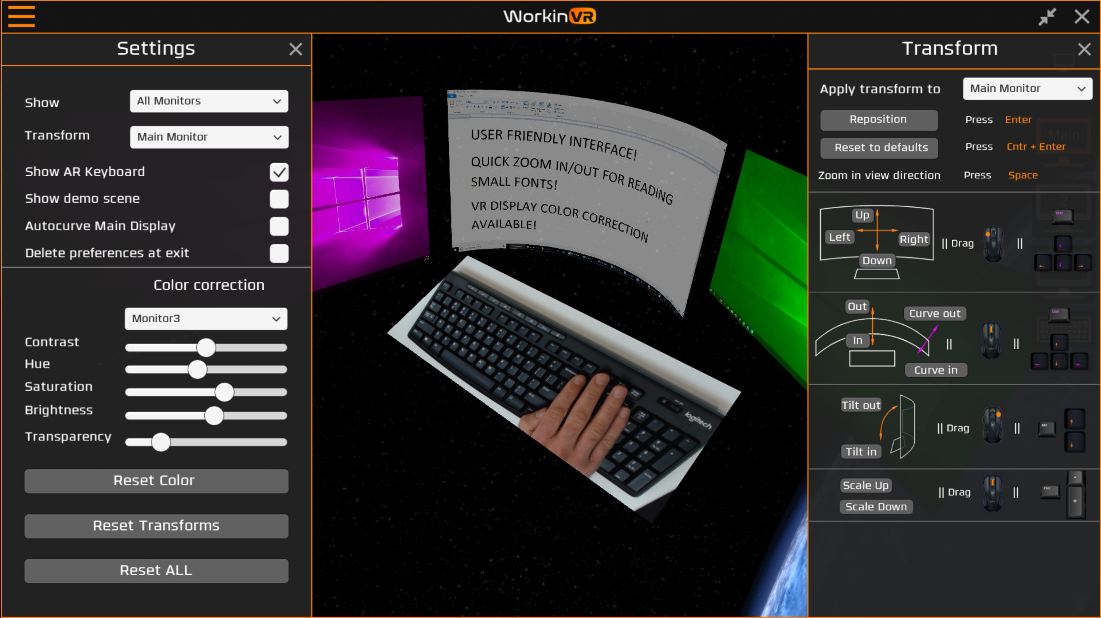Click the Left arrow on the monitor diagram
This screenshot has height=618, width=1101.
(x=839, y=237)
